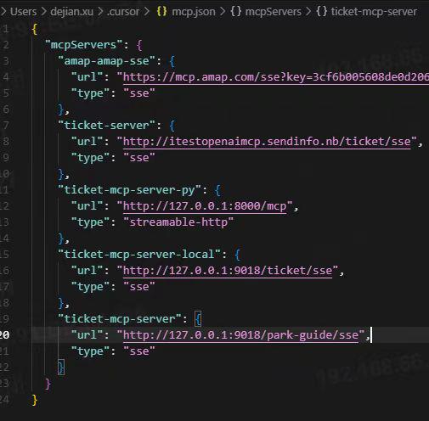Click the "ticket-mcp-server" key on line 19

coord(120,319)
